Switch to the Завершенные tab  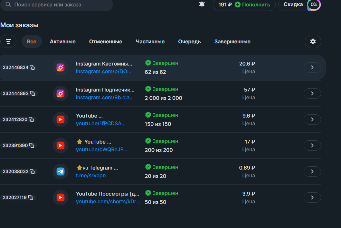coord(232,42)
